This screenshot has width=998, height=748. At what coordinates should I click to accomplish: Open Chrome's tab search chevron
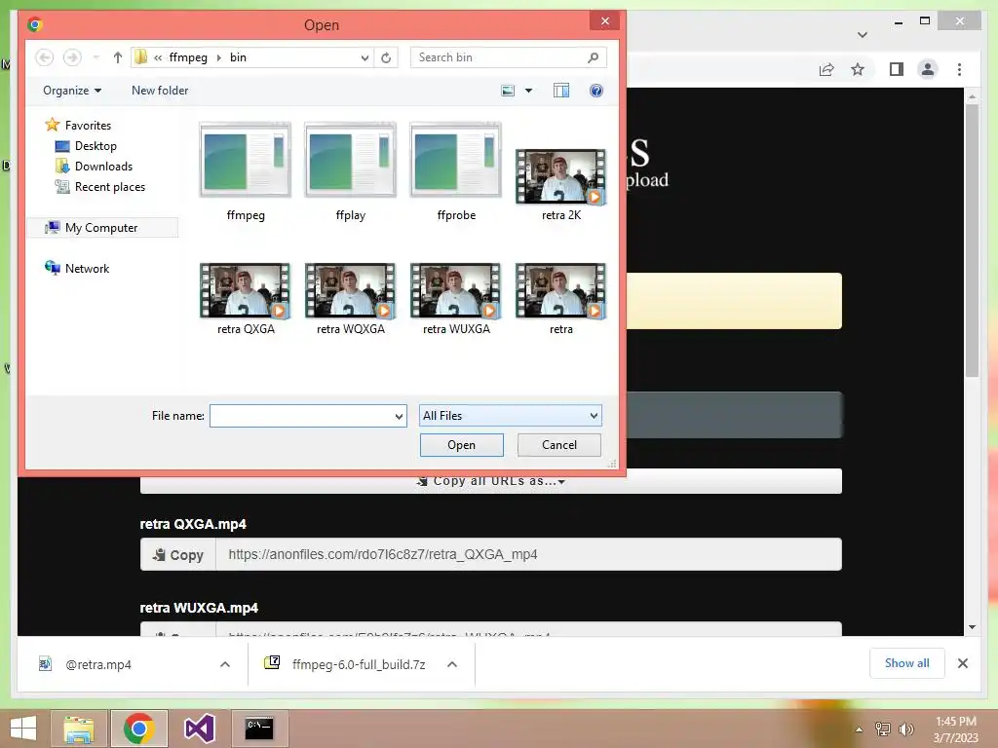click(x=862, y=34)
